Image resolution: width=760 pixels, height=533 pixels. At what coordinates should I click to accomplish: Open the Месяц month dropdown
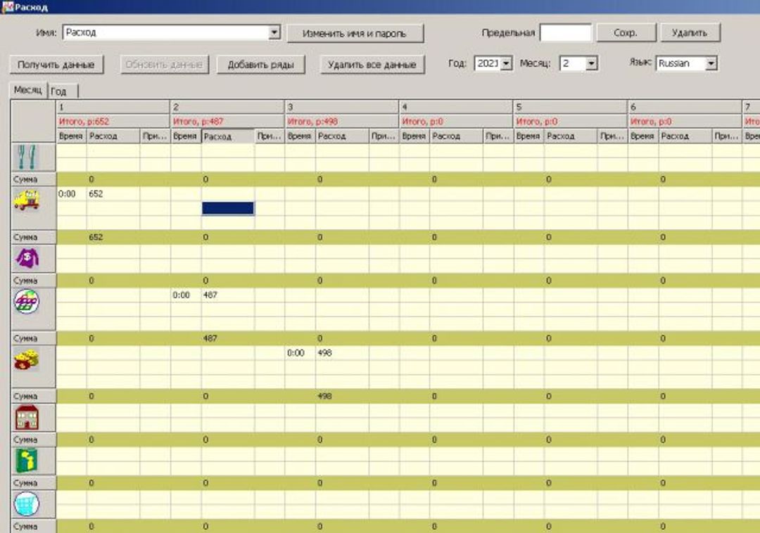591,64
